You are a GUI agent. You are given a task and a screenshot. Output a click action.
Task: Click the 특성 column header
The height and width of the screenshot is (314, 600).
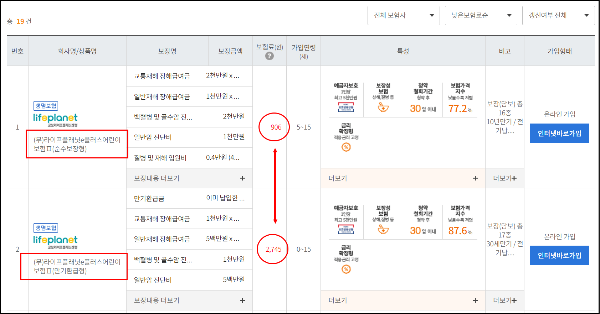403,51
